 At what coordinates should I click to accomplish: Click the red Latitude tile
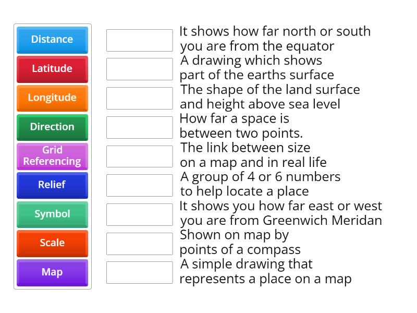pyautogui.click(x=52, y=69)
